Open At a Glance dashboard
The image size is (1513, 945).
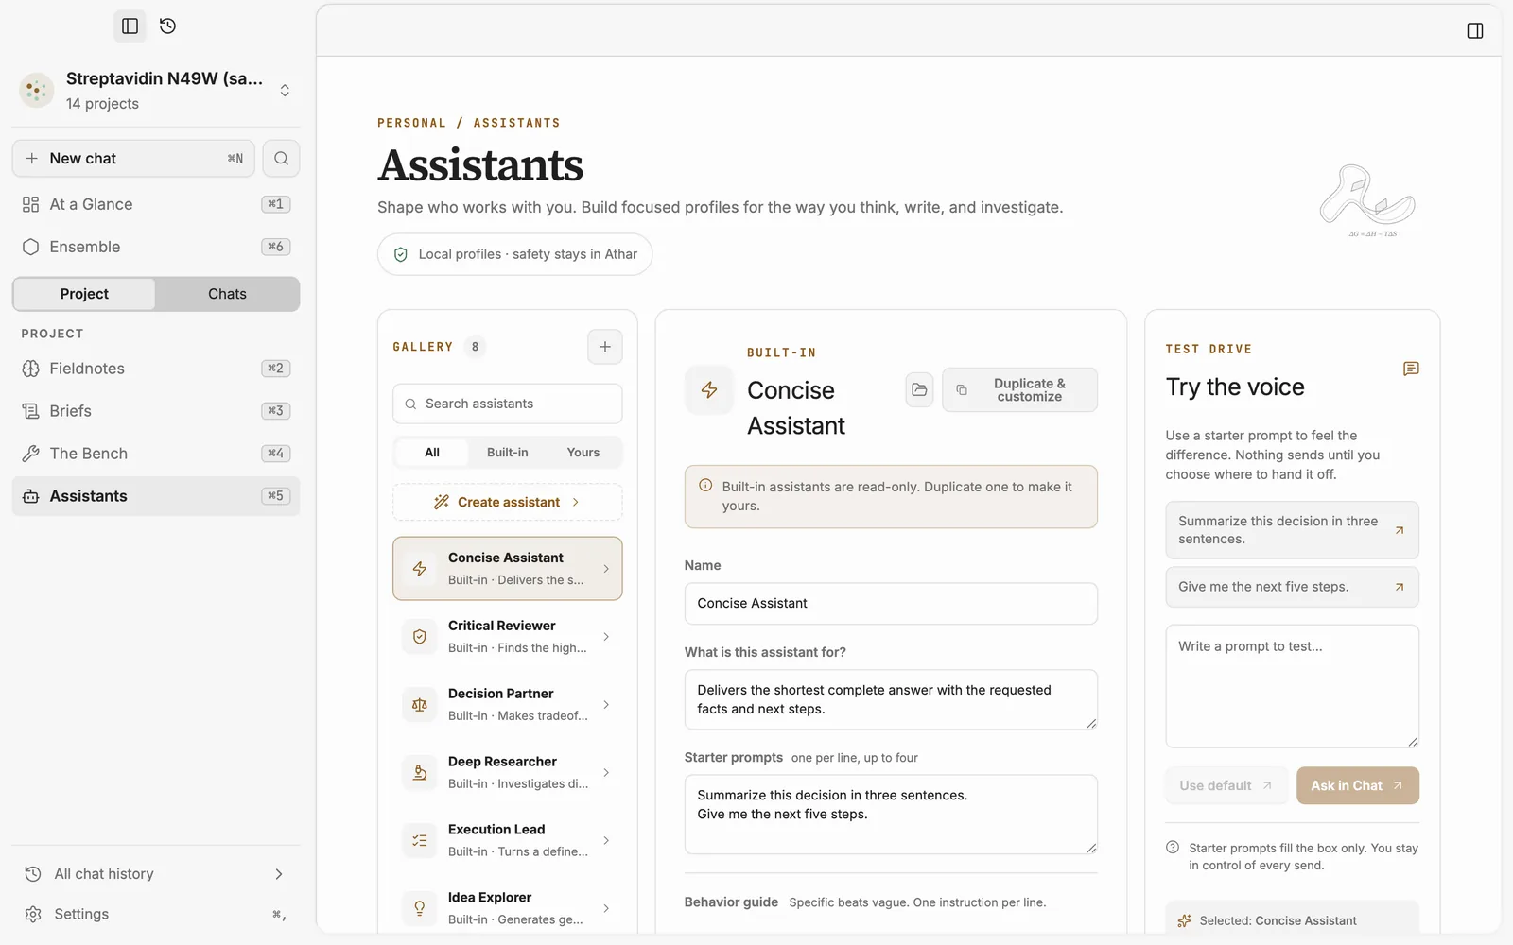tap(156, 204)
